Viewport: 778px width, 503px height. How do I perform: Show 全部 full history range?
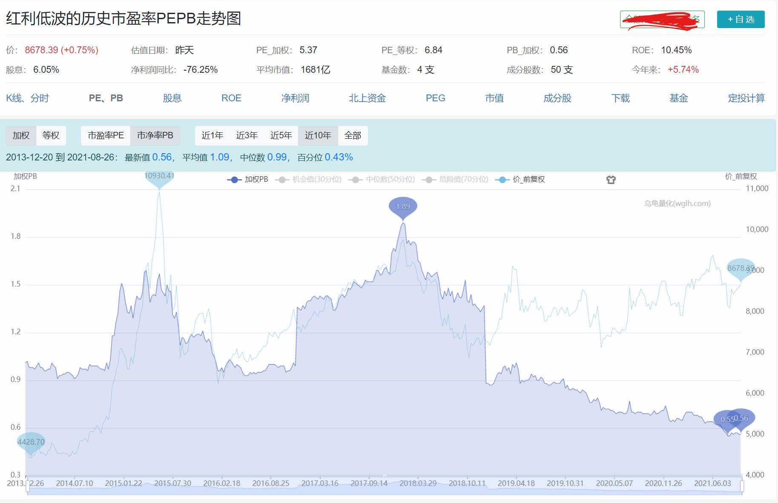pos(353,135)
